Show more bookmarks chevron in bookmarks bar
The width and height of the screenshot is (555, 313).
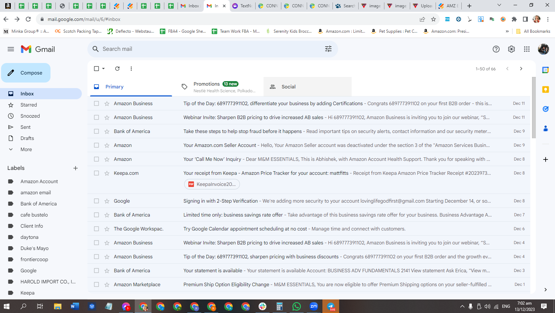[x=507, y=31]
